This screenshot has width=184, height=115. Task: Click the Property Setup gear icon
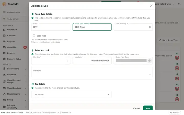[x=4, y=59]
